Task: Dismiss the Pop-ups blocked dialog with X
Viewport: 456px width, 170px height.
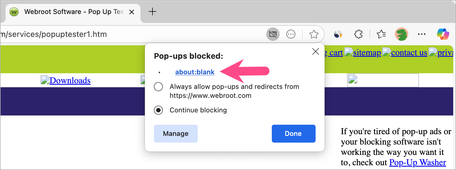Action: [x=315, y=51]
